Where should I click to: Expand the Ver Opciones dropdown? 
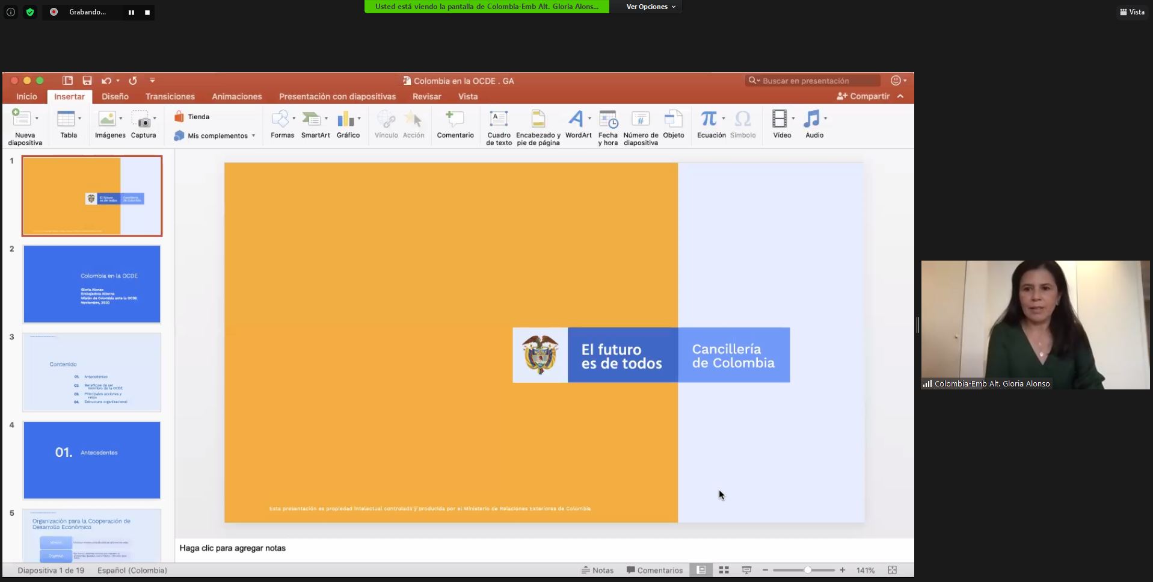(x=651, y=7)
